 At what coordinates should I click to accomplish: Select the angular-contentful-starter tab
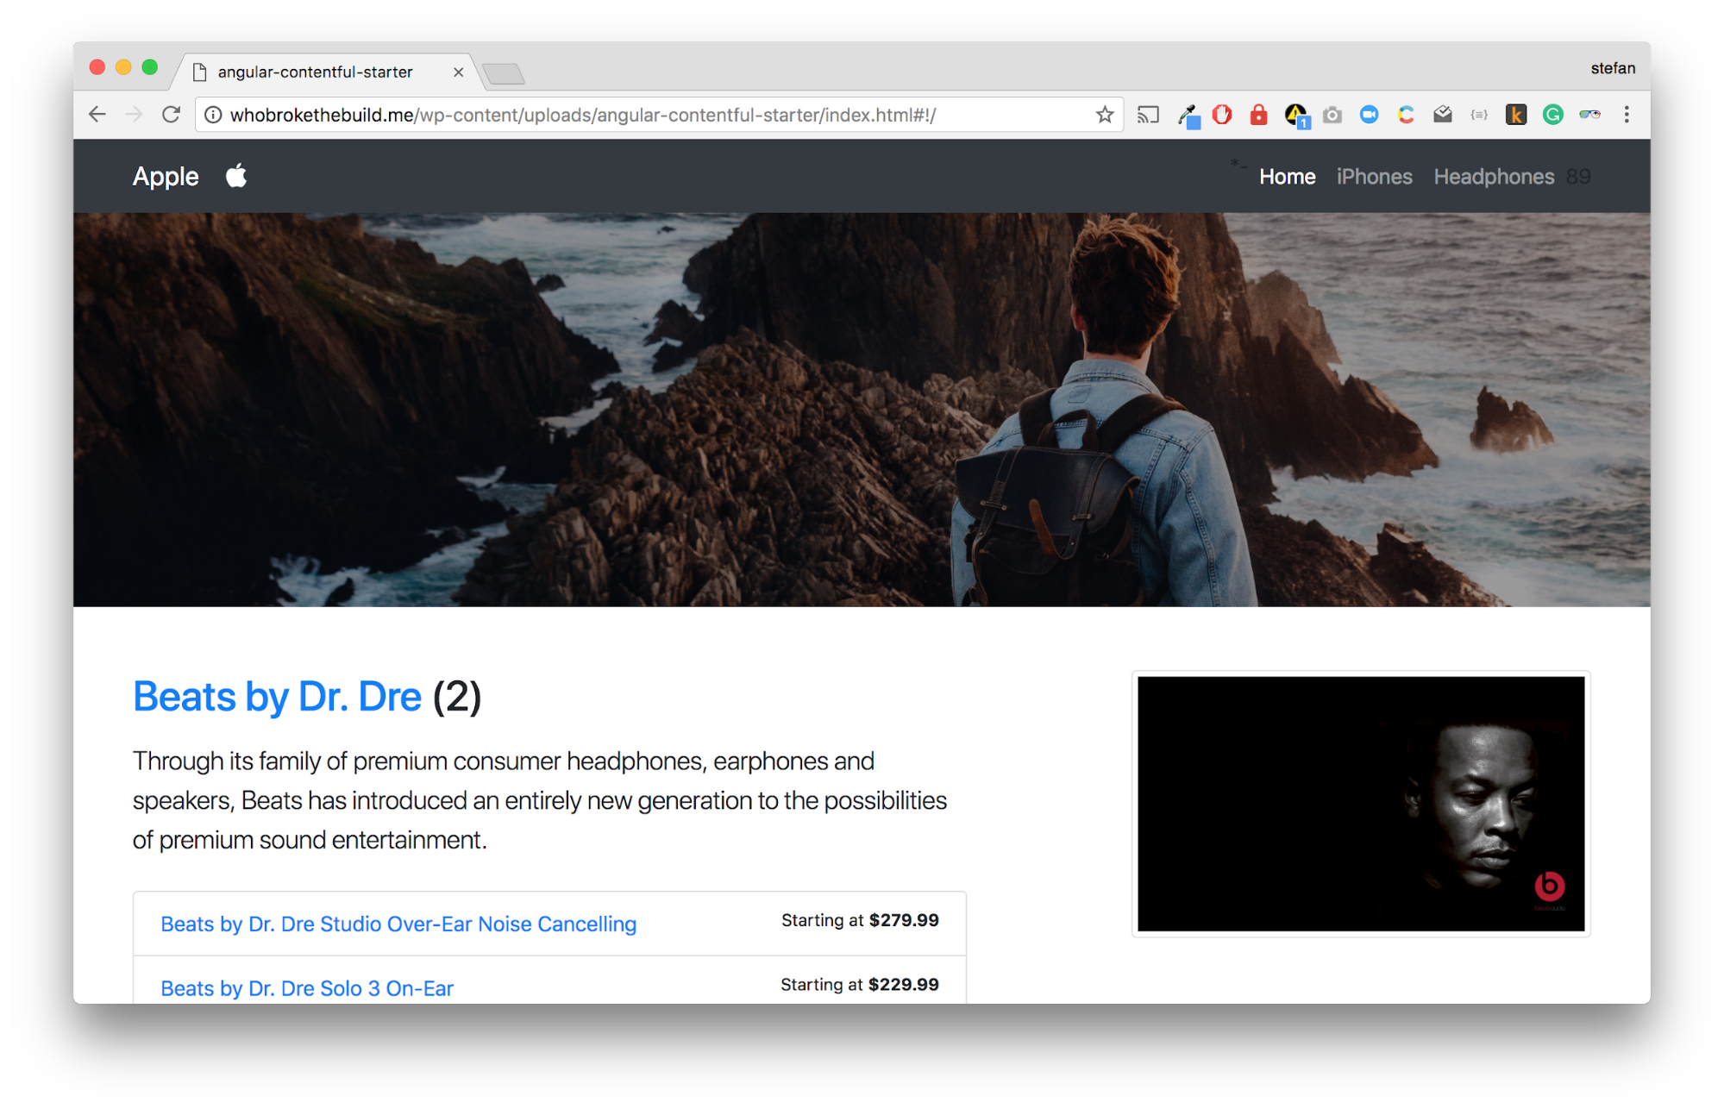point(315,72)
